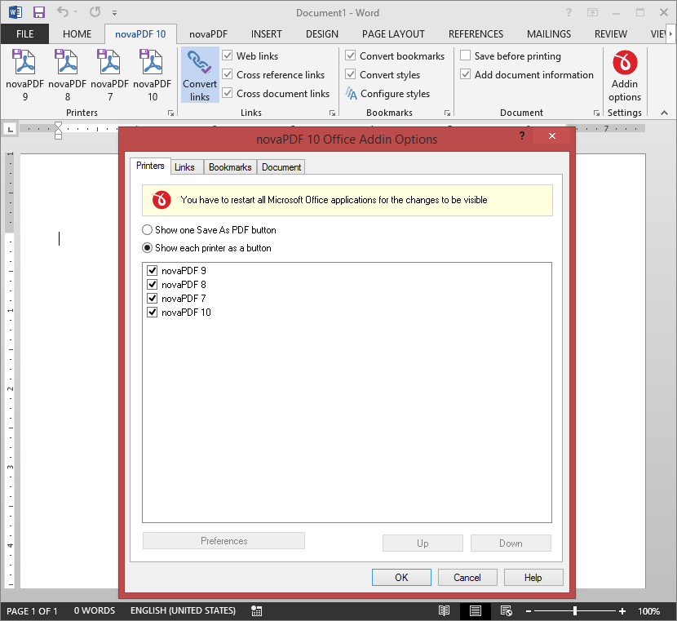Save the document from Quick Access Toolbar
The image size is (677, 621).
pyautogui.click(x=39, y=12)
